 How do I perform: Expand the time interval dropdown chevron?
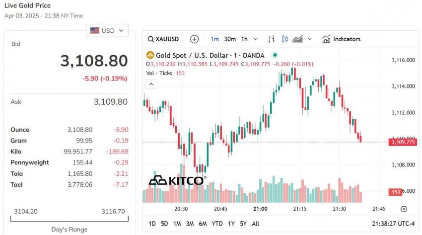coord(256,39)
